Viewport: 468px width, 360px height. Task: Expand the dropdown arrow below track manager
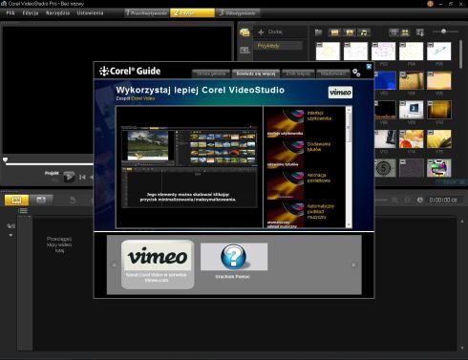pos(11,235)
